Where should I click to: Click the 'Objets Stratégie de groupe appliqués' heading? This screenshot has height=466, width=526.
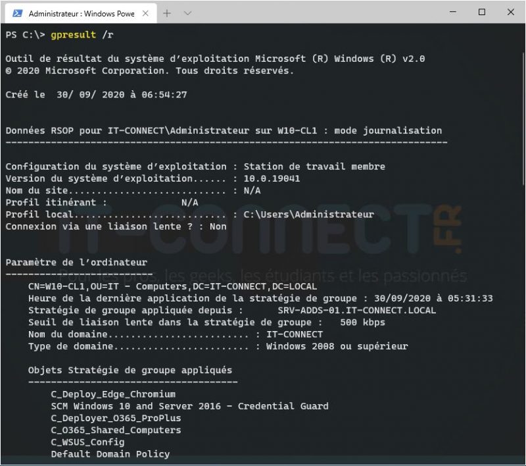(130, 371)
